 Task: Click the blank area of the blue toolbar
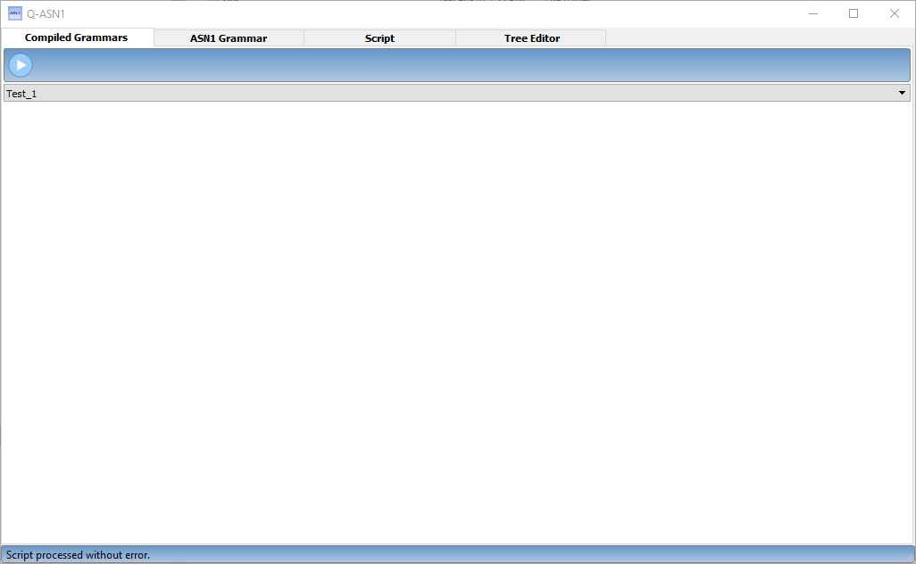point(464,65)
